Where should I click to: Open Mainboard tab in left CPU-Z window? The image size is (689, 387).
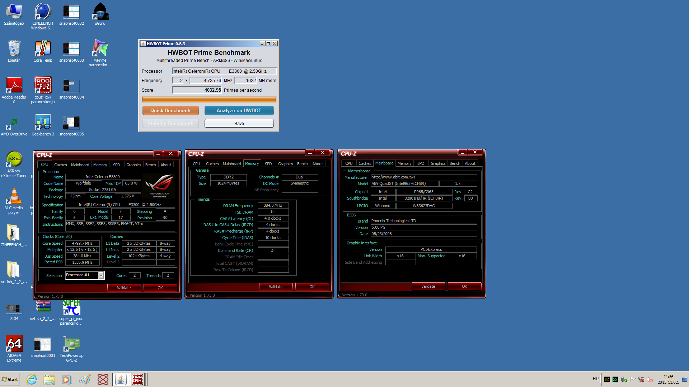coord(80,165)
